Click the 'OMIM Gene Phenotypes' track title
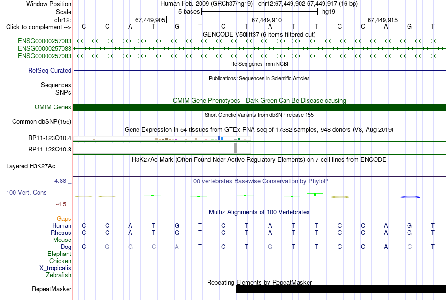The image size is (446, 300). coord(259,101)
